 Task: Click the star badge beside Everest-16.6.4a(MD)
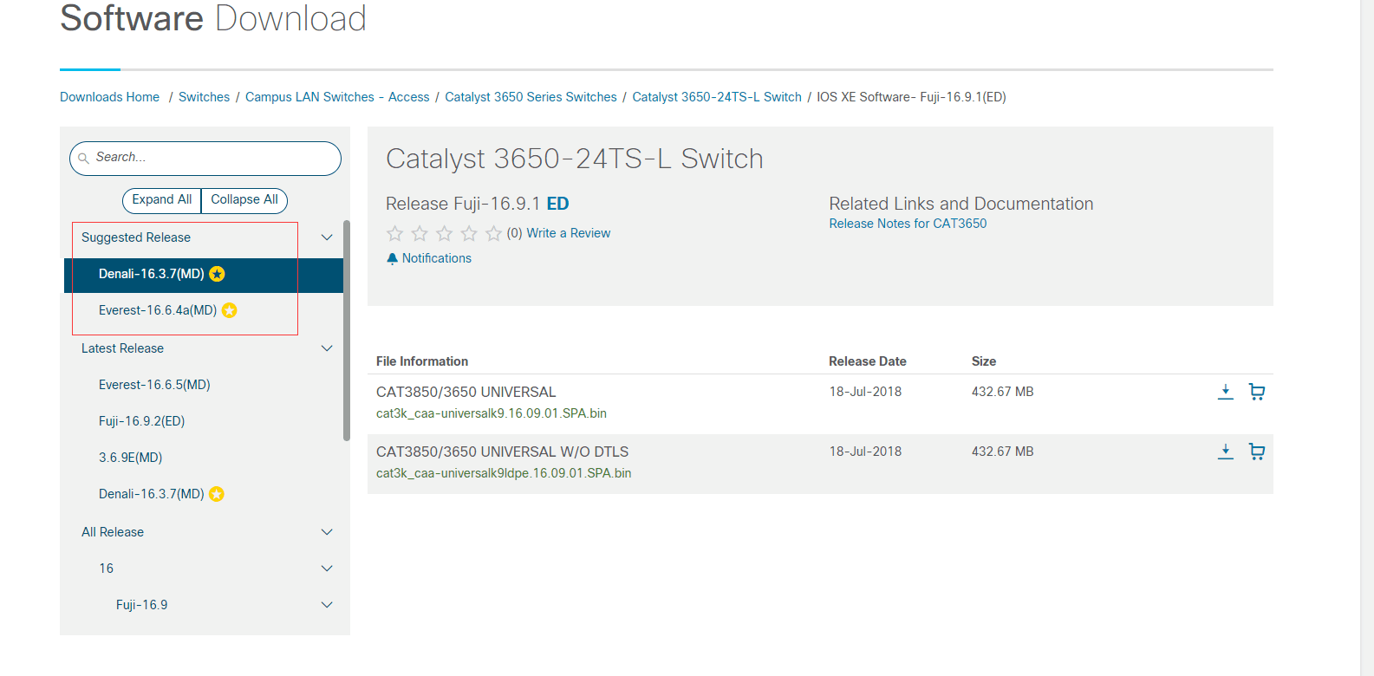point(230,310)
